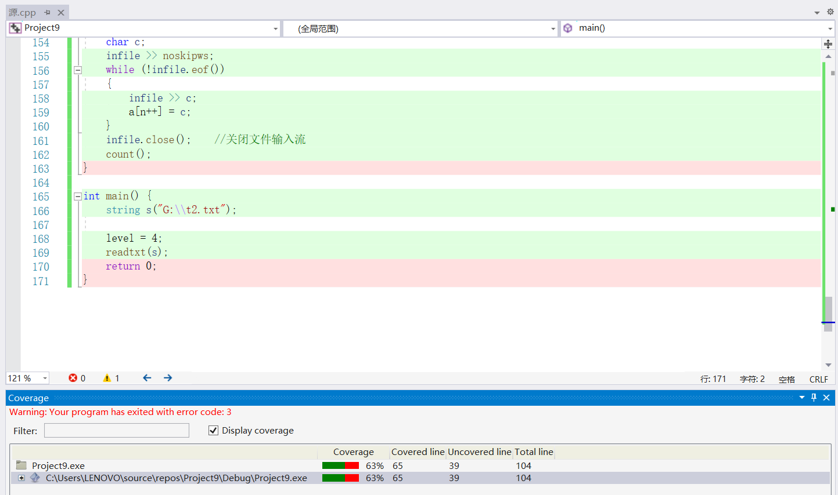Select the Project9.exe folder row
This screenshot has height=495, width=838.
tap(58, 465)
